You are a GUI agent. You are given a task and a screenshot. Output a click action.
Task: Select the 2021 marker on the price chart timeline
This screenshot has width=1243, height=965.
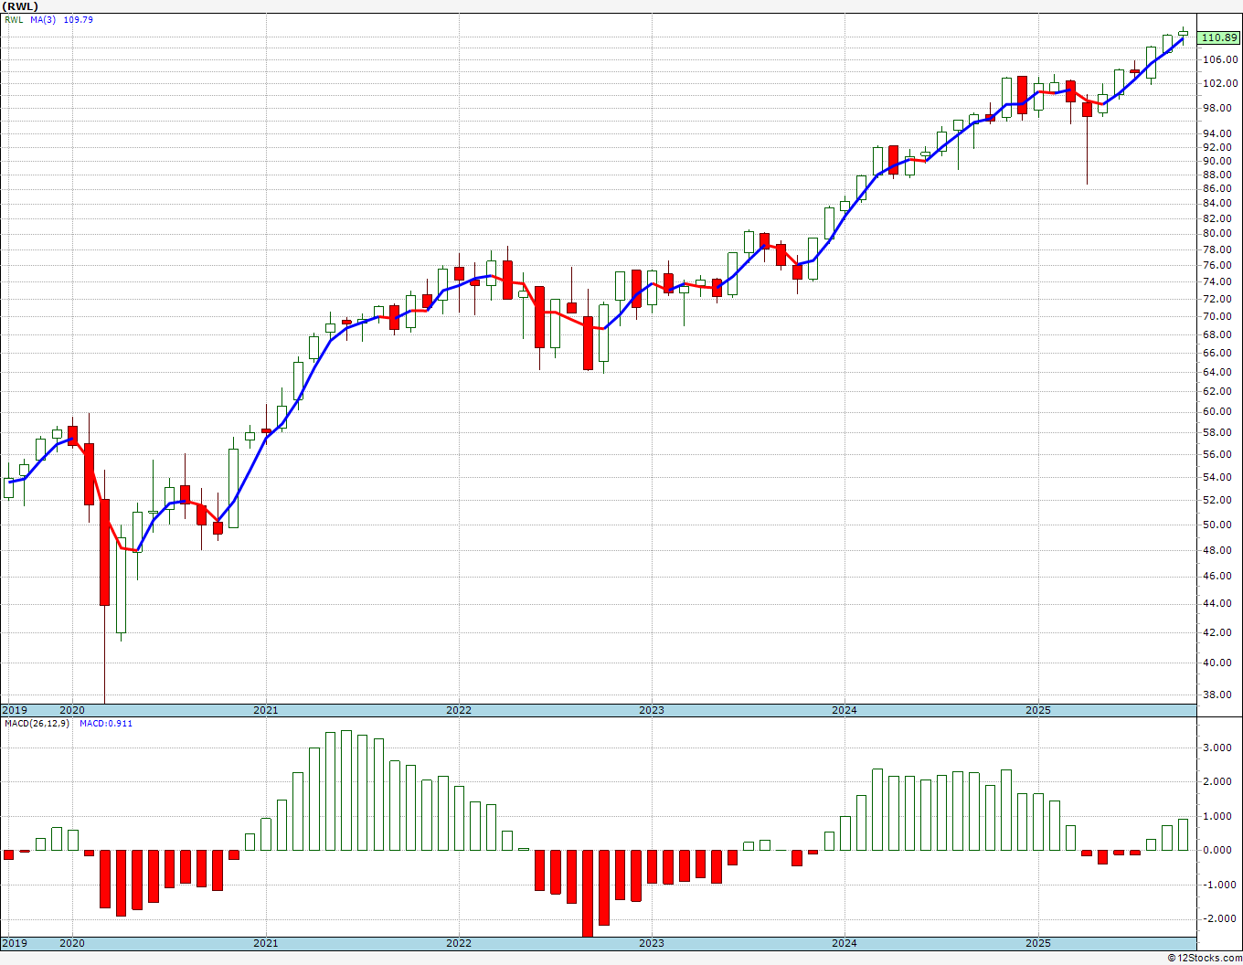pyautogui.click(x=266, y=710)
